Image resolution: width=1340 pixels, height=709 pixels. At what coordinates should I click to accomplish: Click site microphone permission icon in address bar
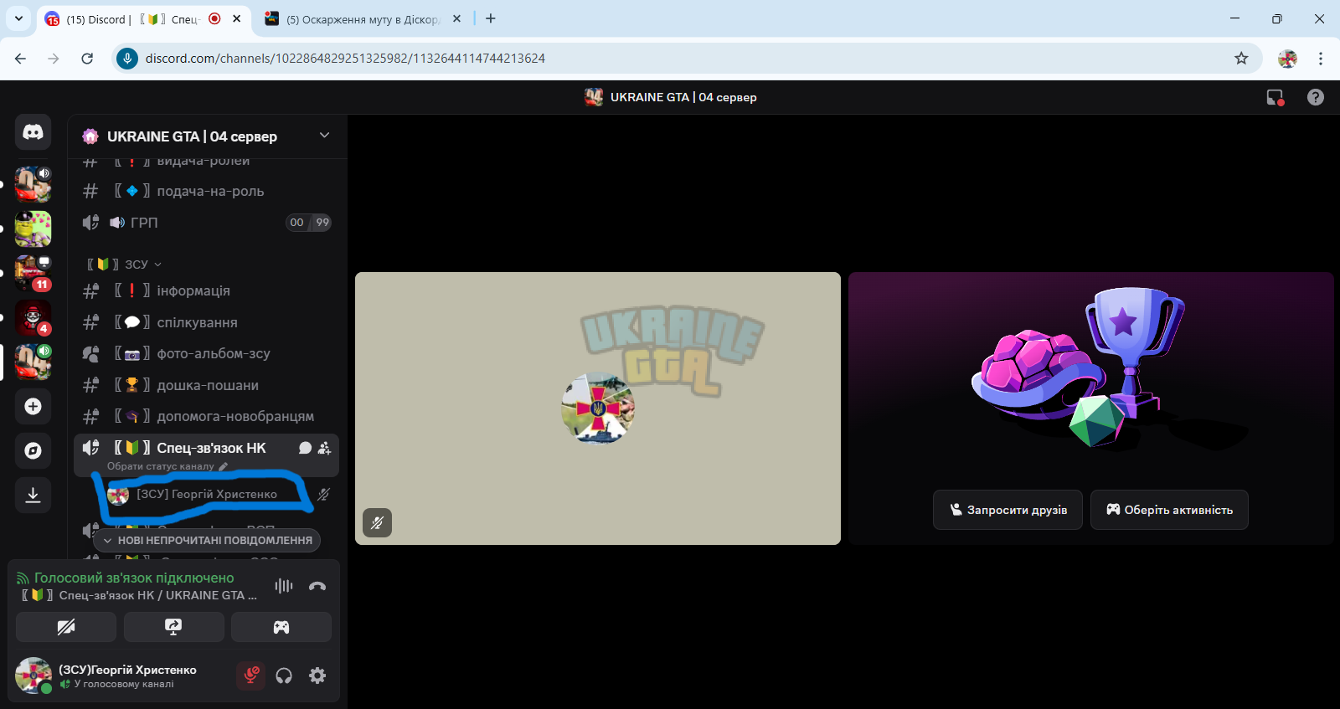(x=127, y=59)
